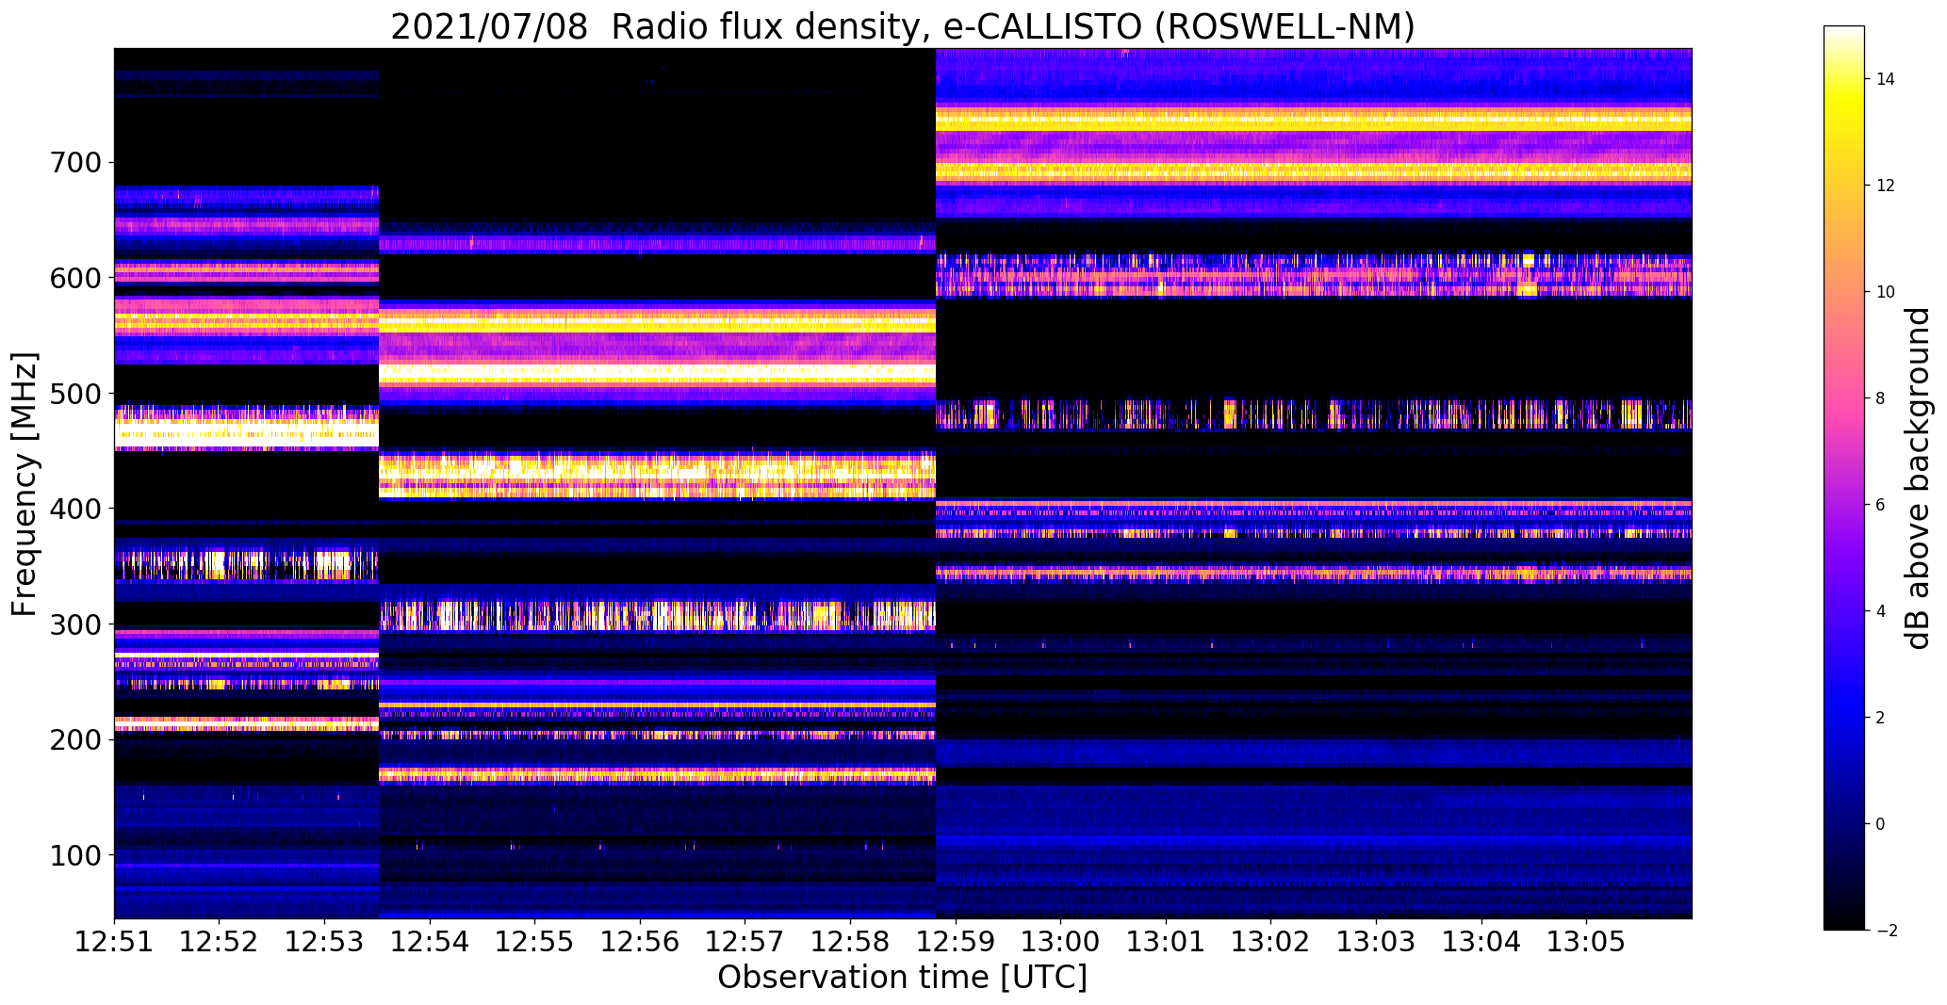
Task: Click the 13:04 time tick label
Action: point(1481,942)
